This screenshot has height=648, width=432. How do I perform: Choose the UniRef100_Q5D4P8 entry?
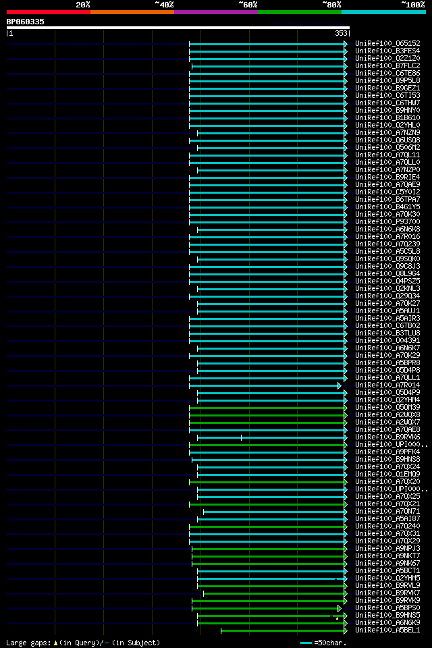tap(387, 371)
